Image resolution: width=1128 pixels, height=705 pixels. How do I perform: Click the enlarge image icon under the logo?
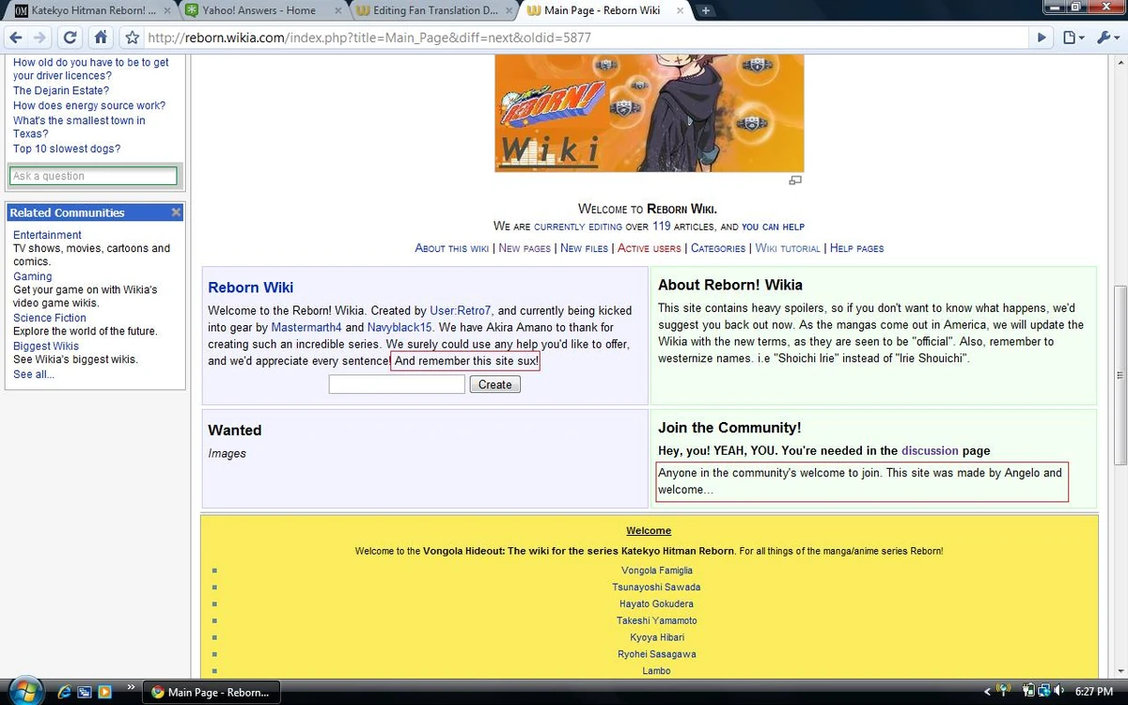[795, 180]
